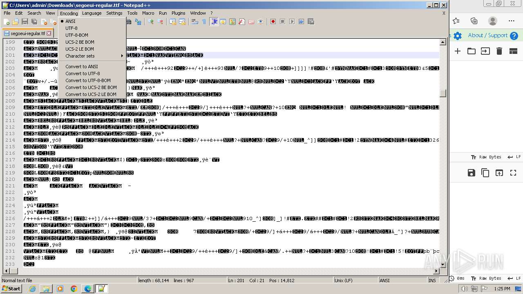Viewport: 523px width, 294px height.
Task: Choose Convert to UCS-2 BE BOM
Action: click(x=92, y=87)
